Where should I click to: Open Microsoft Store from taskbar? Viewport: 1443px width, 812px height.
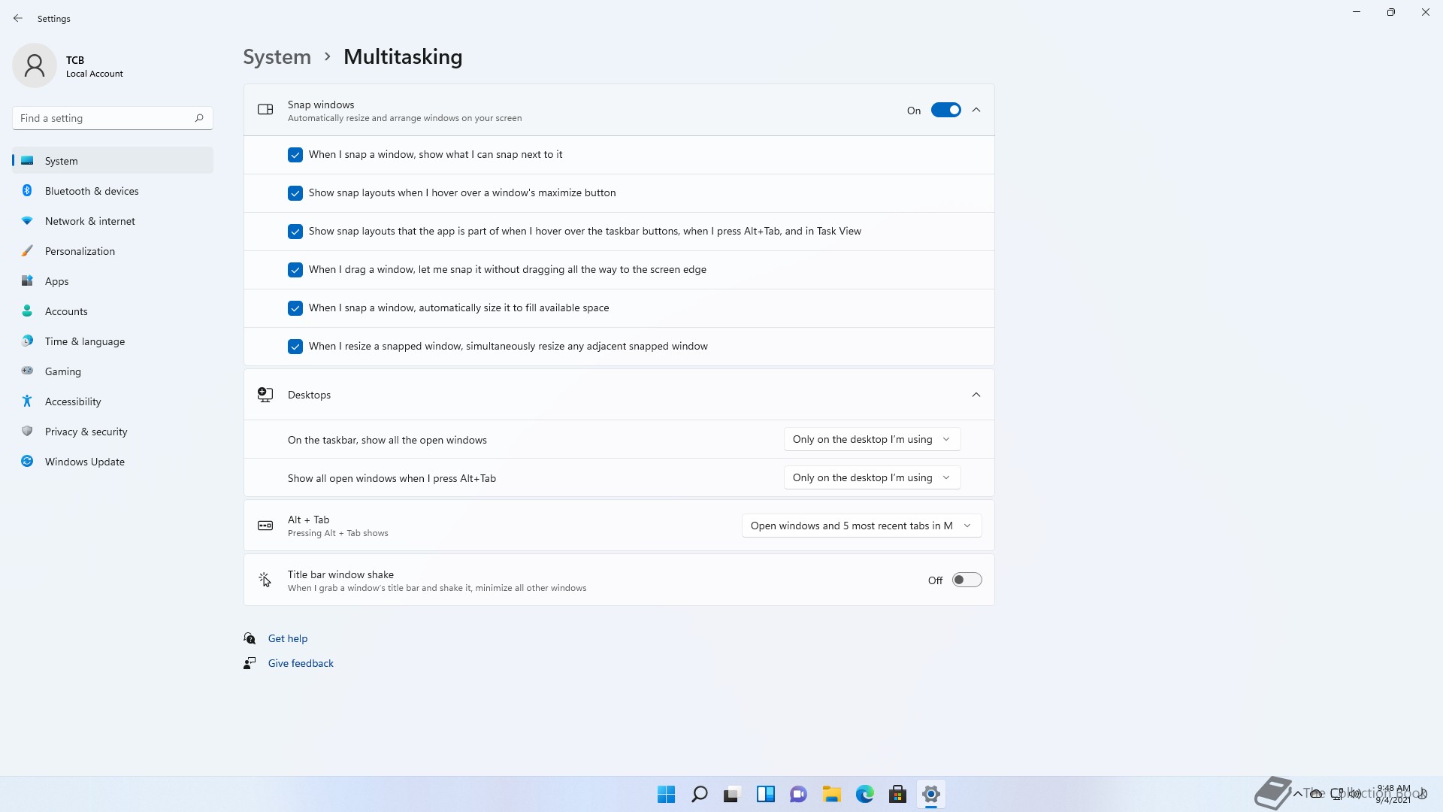pyautogui.click(x=897, y=795)
